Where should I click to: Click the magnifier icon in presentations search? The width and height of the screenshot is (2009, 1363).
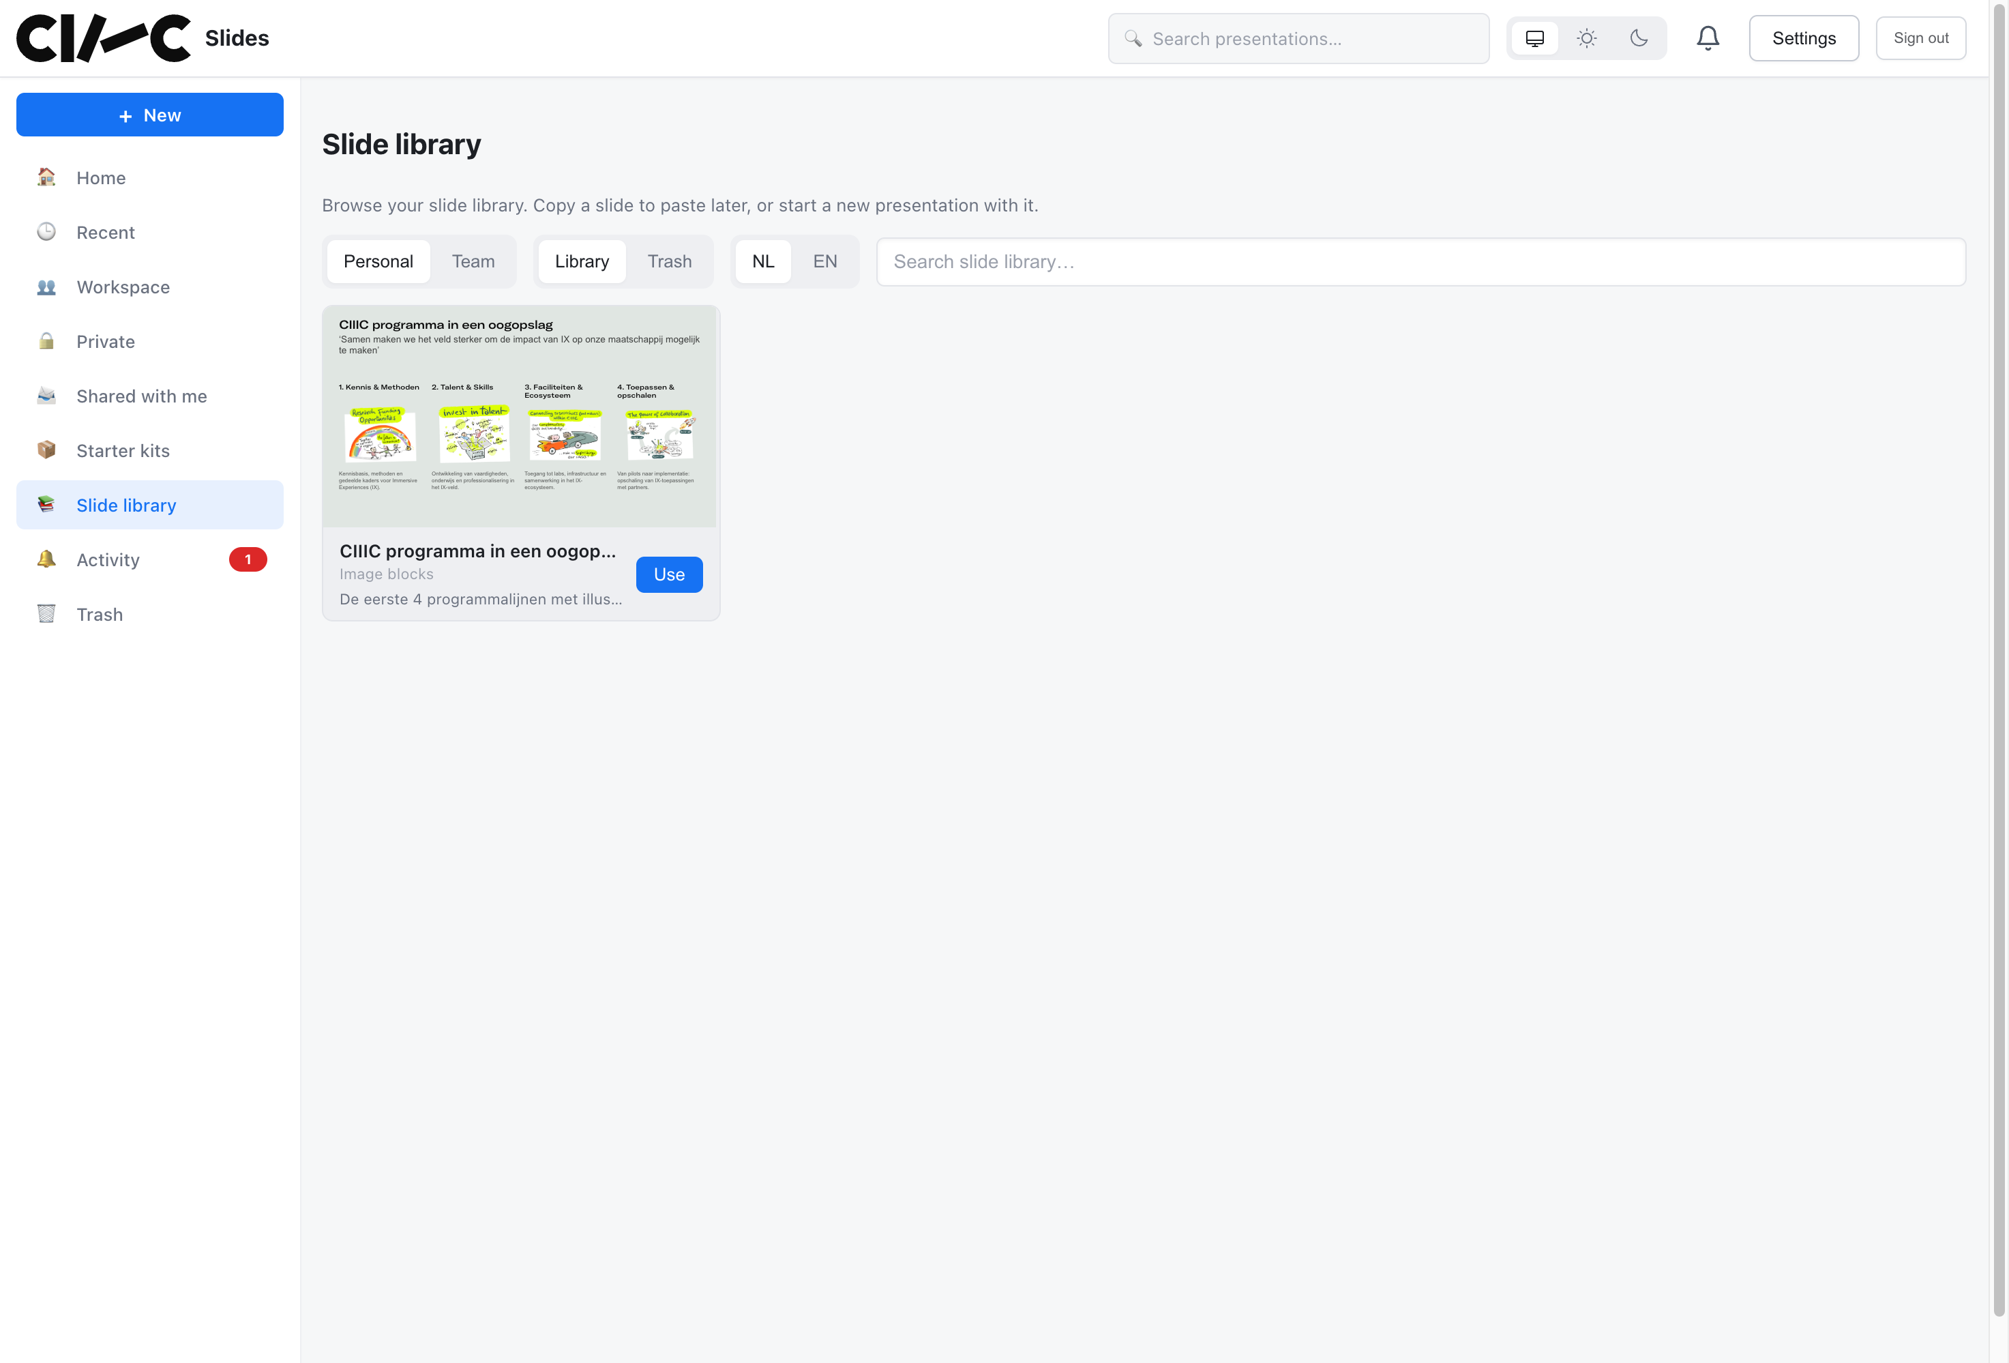click(x=1133, y=38)
